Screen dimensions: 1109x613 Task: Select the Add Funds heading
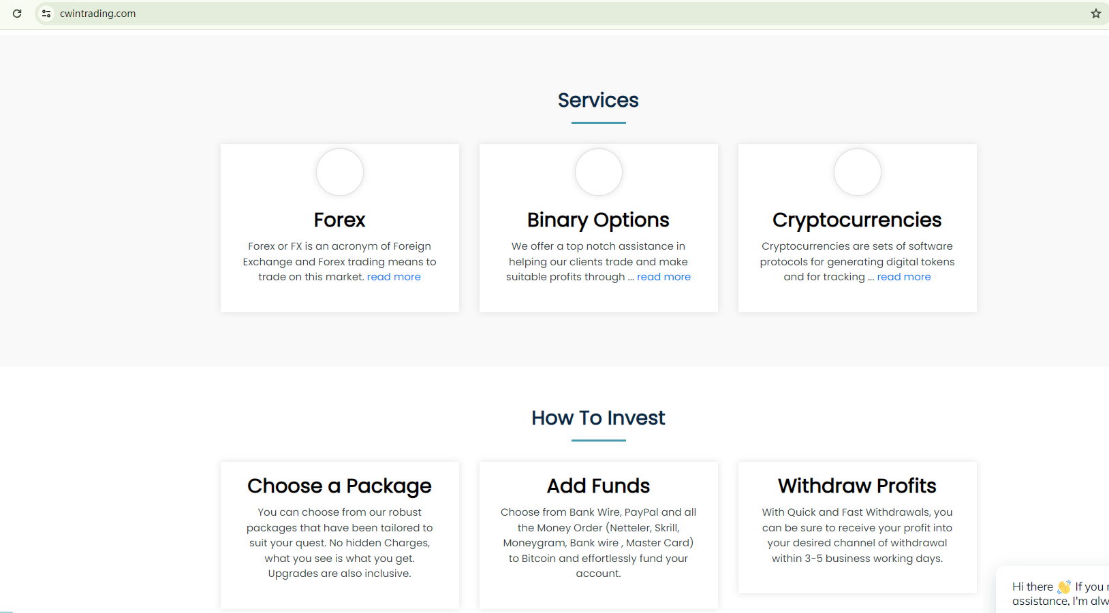[598, 486]
